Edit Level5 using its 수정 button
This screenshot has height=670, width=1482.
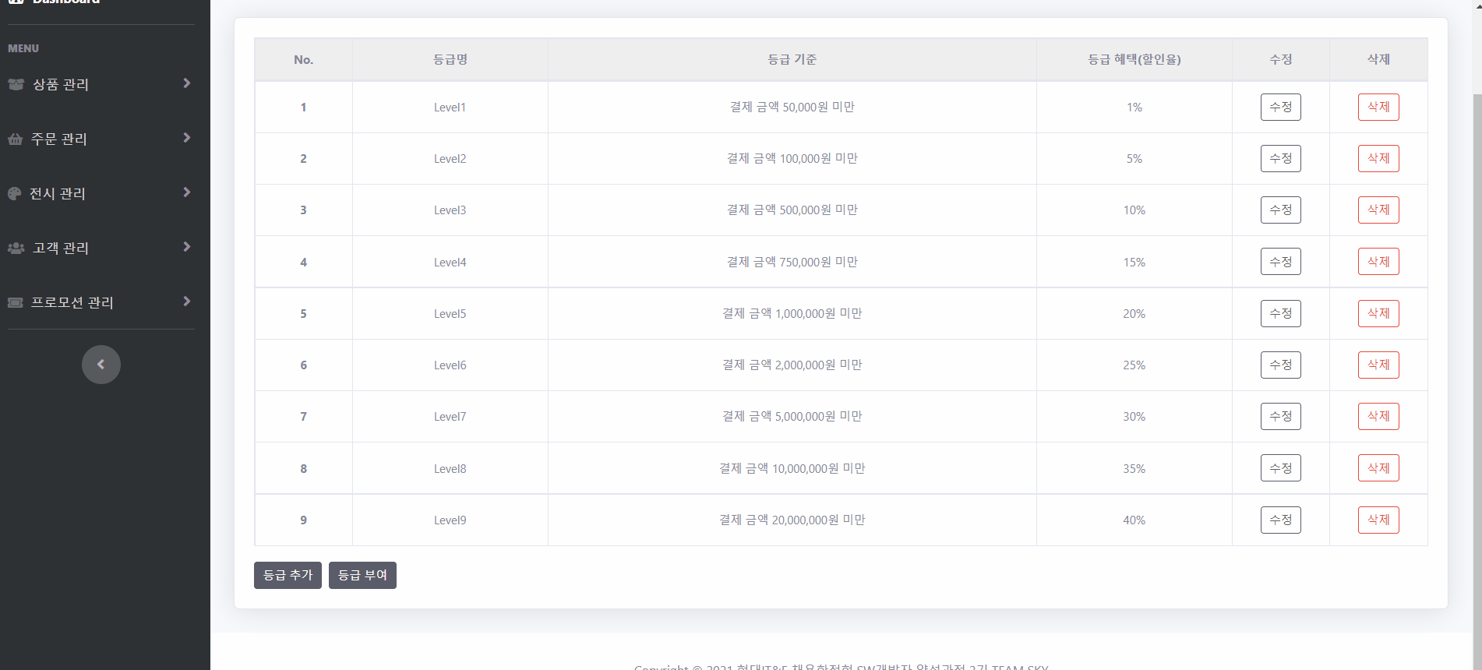[x=1280, y=313]
